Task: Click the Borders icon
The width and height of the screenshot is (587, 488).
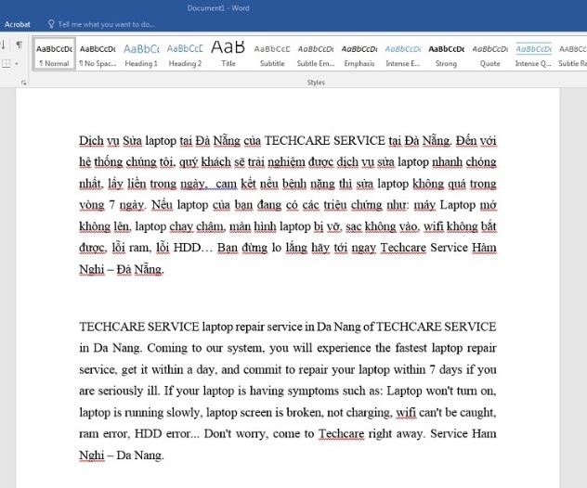Action: (6, 64)
